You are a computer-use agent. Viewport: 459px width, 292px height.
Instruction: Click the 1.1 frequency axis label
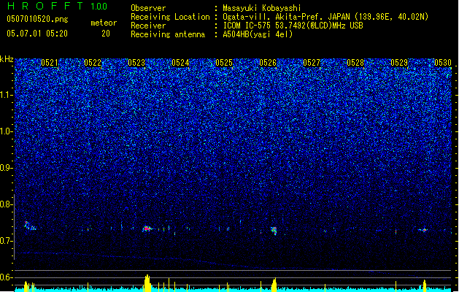coord(7,95)
